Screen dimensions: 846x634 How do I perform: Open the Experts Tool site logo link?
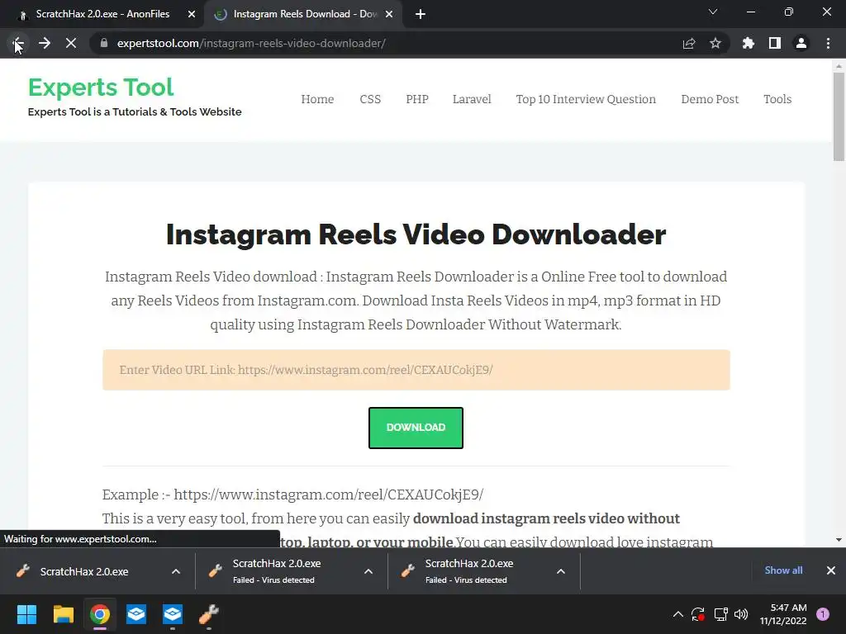click(101, 88)
